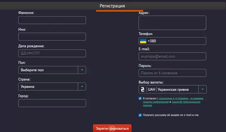Image resolution: width=226 pixels, height=132 pixels.
Task: Open the 'правилами и условиями' link
Action: pos(173,98)
